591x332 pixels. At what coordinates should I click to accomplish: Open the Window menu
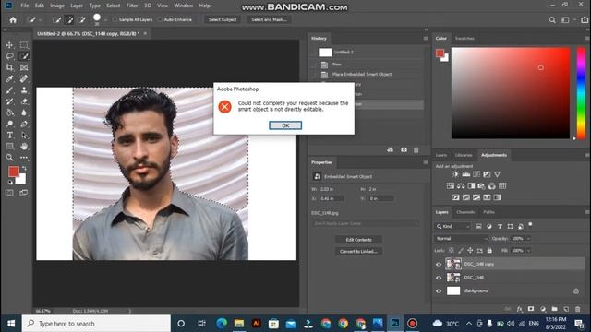184,6
